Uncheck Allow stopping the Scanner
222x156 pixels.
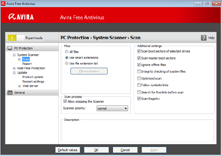tap(65, 101)
